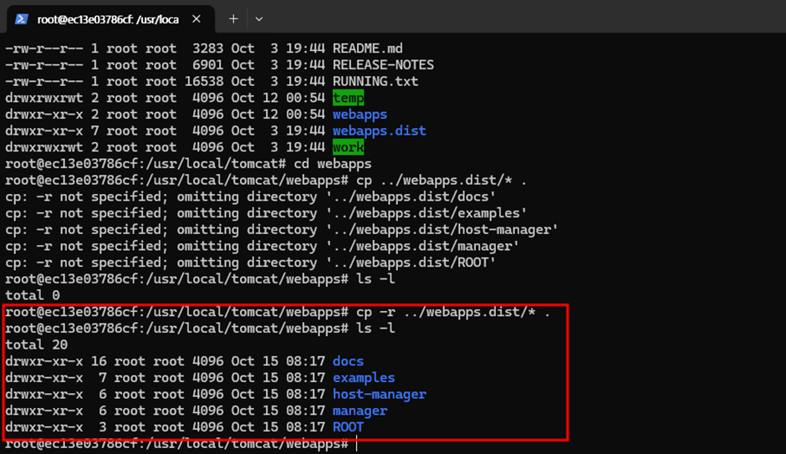
Task: Click the size 16538 of RUNNING.txt
Action: tap(203, 82)
